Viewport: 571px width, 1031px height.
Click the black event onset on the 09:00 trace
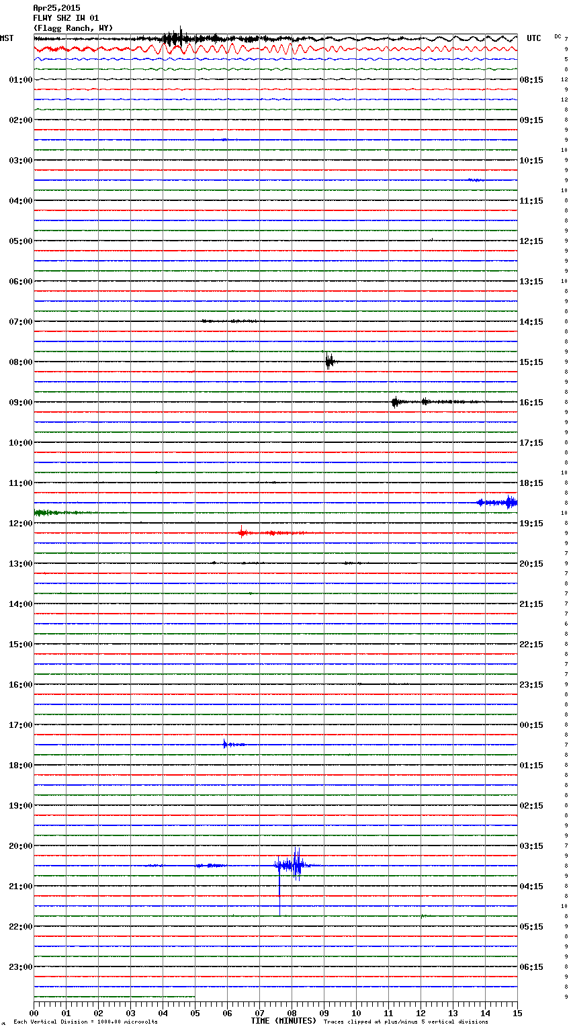click(396, 402)
